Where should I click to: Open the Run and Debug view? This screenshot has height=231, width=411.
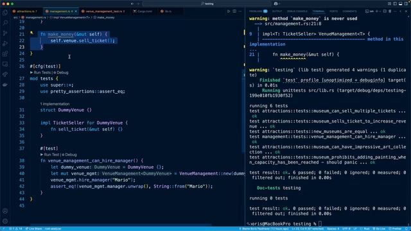[5, 44]
